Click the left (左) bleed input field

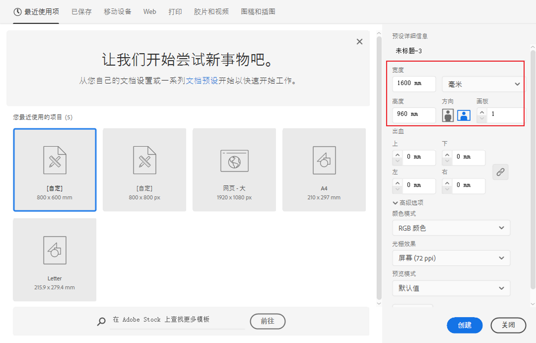(x=419, y=186)
